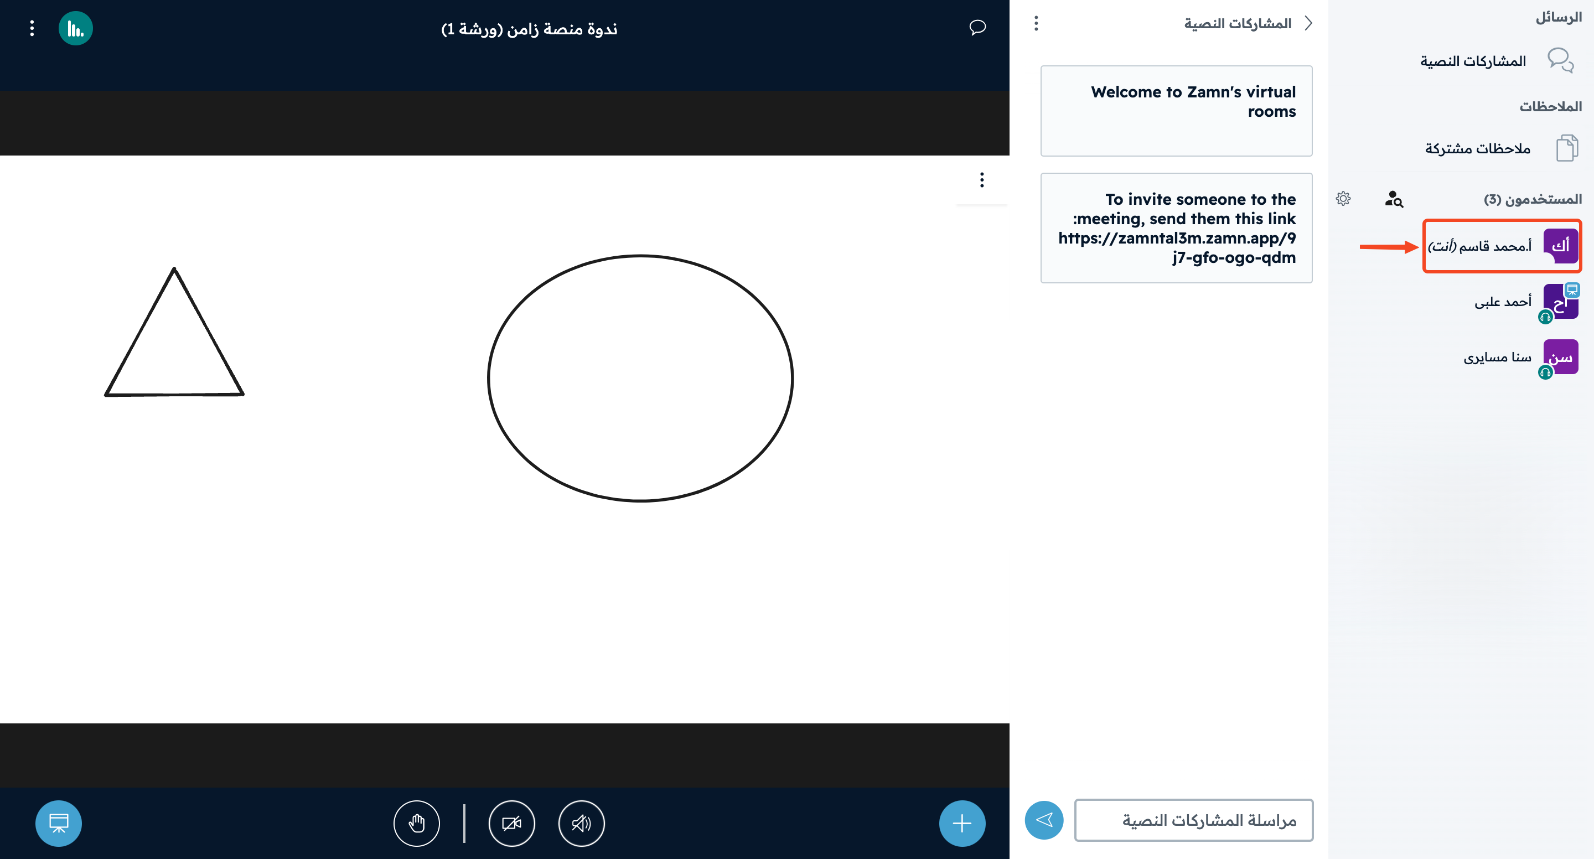Image resolution: width=1594 pixels, height=859 pixels.
Task: Click the connection status bars icon
Action: 75,28
